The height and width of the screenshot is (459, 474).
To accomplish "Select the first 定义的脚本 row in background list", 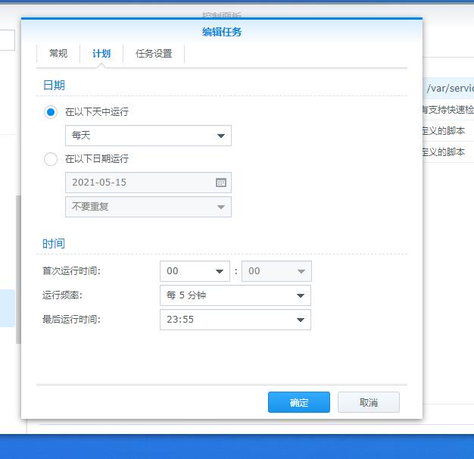I will [x=447, y=131].
